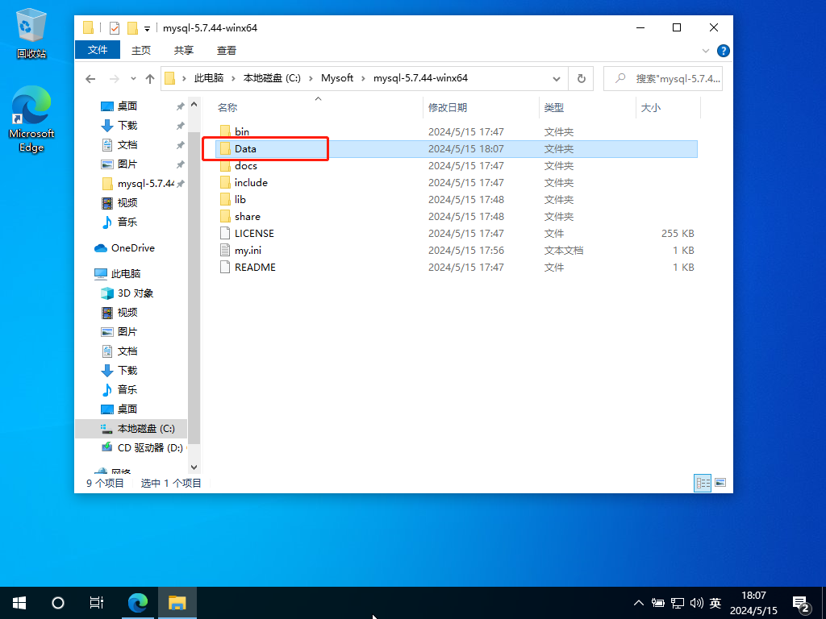The image size is (826, 619).
Task: Click the navigation pane vertical scrollbar
Action: click(x=194, y=282)
